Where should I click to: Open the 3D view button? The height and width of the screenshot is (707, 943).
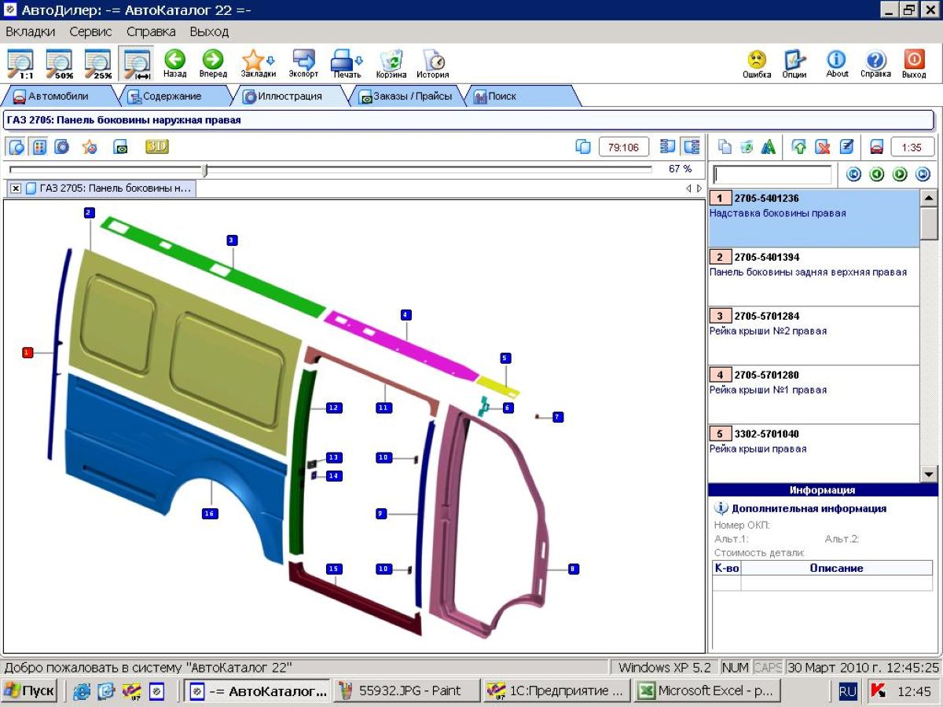[157, 147]
